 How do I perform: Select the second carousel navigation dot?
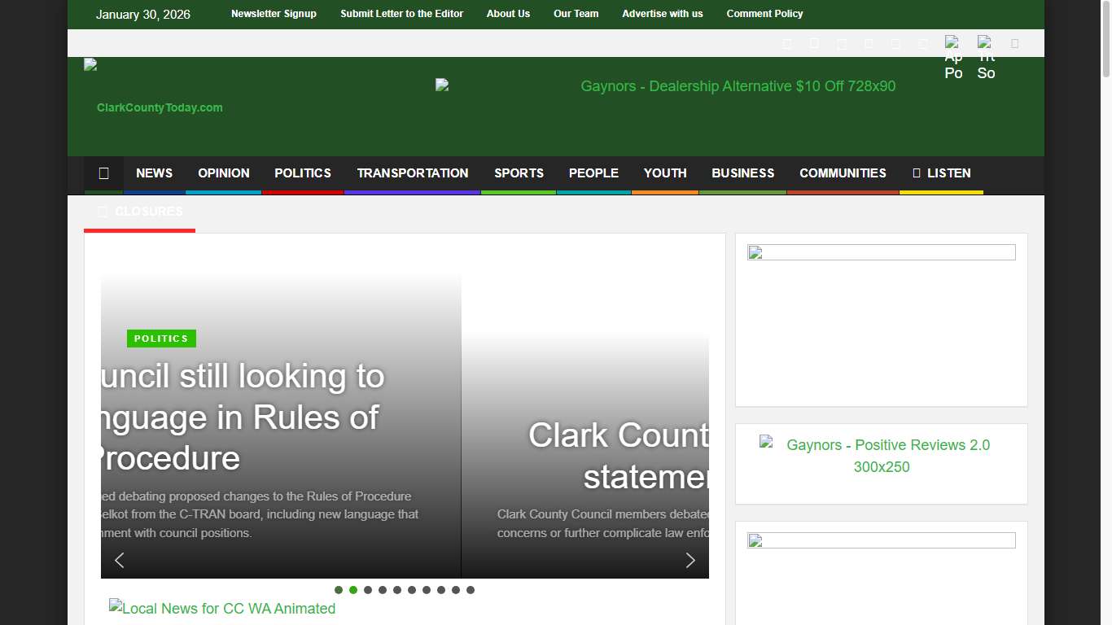tap(353, 590)
